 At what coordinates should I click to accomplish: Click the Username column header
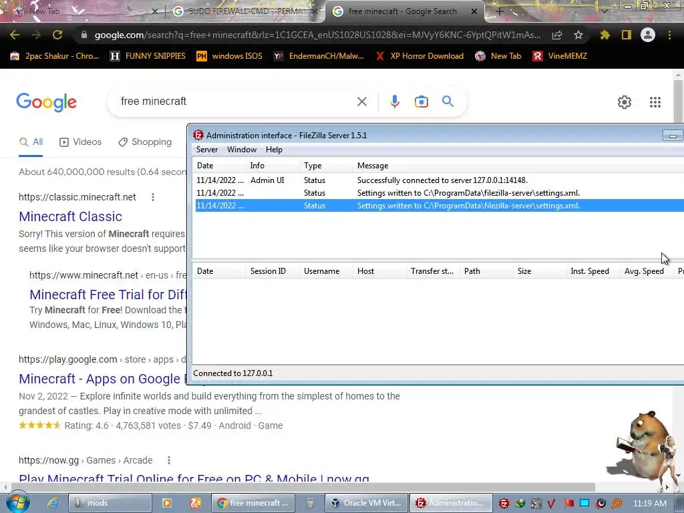(326, 271)
